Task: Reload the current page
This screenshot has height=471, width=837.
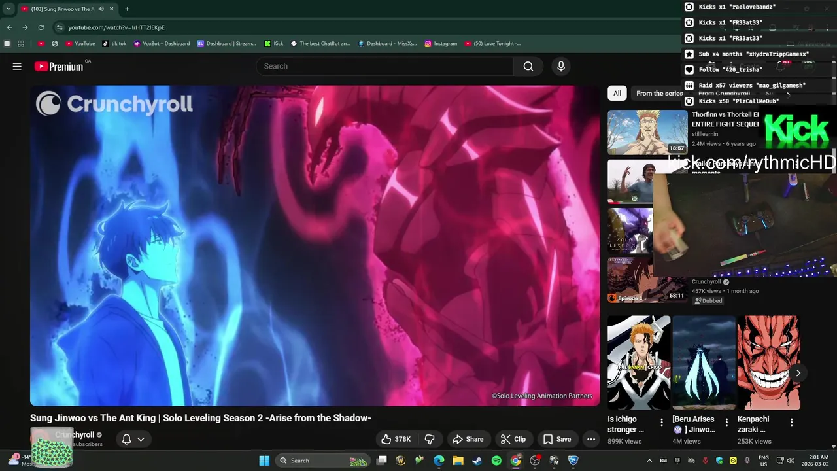Action: (41, 27)
